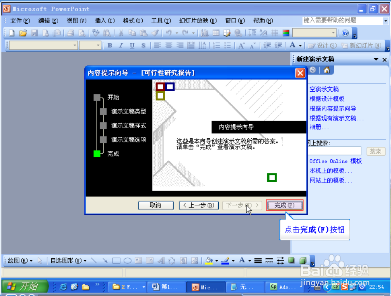Viewport: 391px width, 296px height.
Task: Open the 插入(I) menu
Action: tap(105, 21)
